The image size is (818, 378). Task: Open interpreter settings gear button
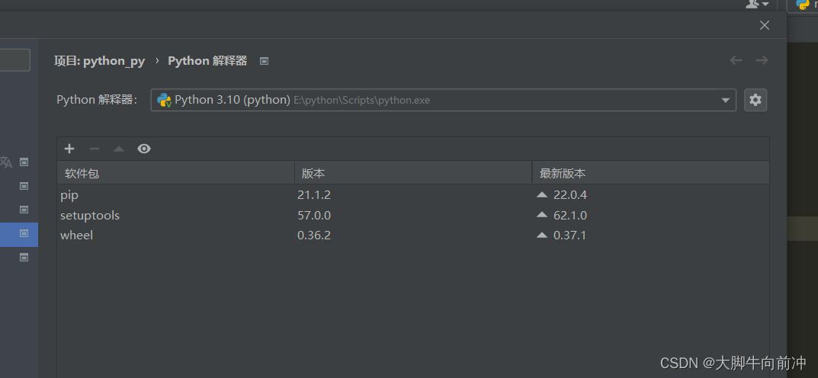pos(755,100)
